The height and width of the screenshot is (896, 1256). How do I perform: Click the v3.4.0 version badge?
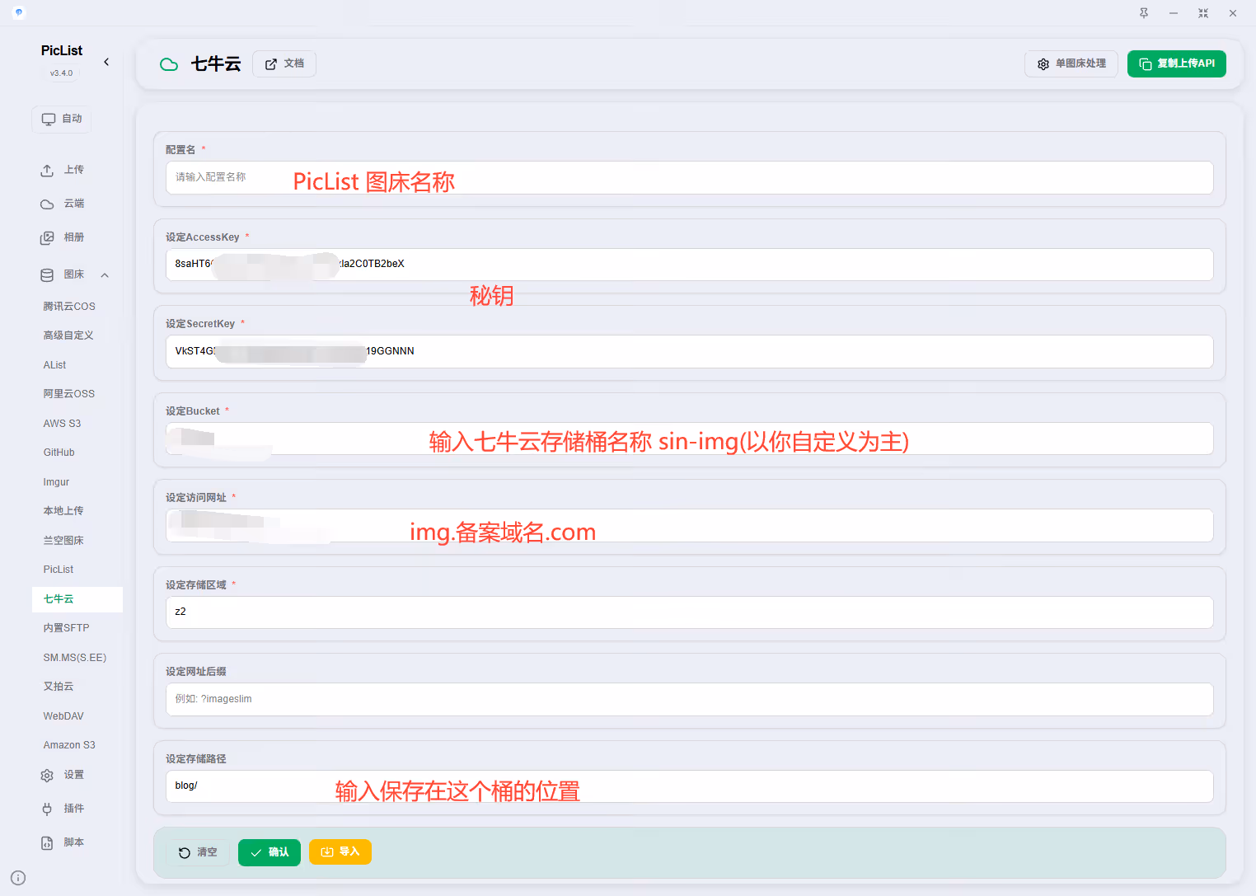point(62,73)
